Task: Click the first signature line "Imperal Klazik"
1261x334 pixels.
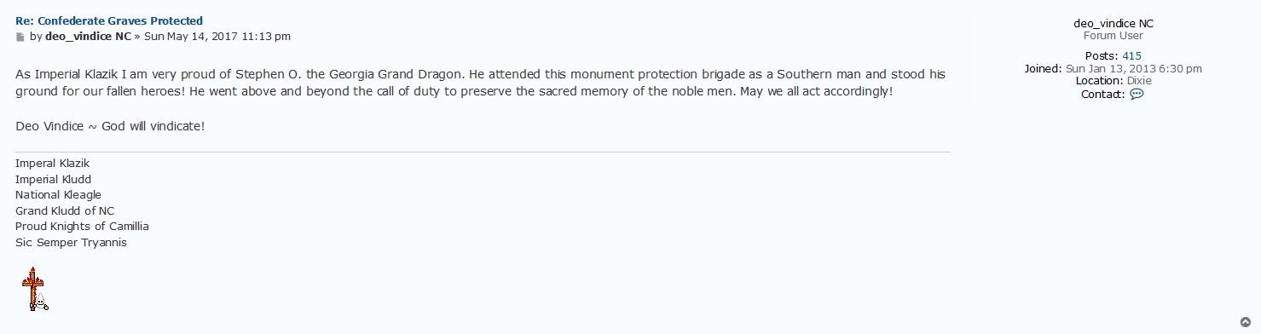Action: [x=52, y=164]
